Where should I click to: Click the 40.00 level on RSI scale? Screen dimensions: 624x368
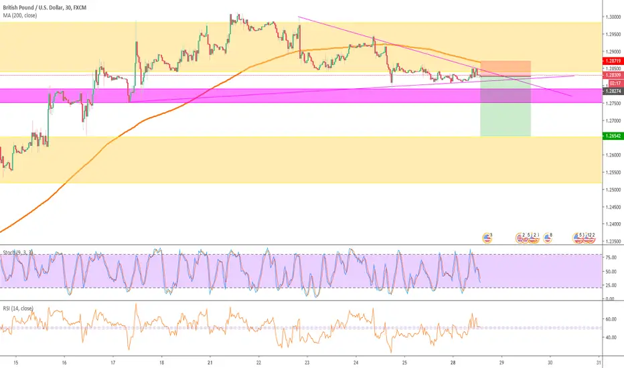click(611, 337)
